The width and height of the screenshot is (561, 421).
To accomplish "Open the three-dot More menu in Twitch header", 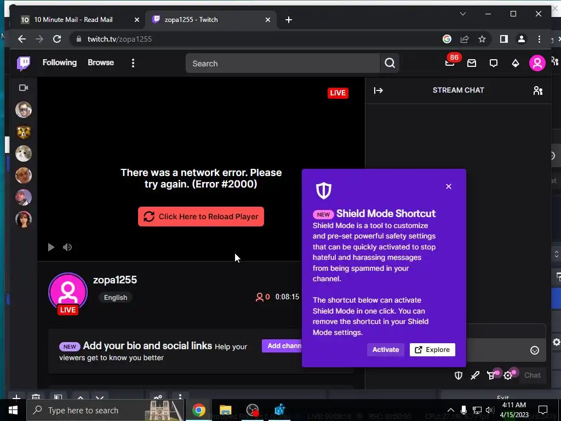I will click(x=133, y=63).
